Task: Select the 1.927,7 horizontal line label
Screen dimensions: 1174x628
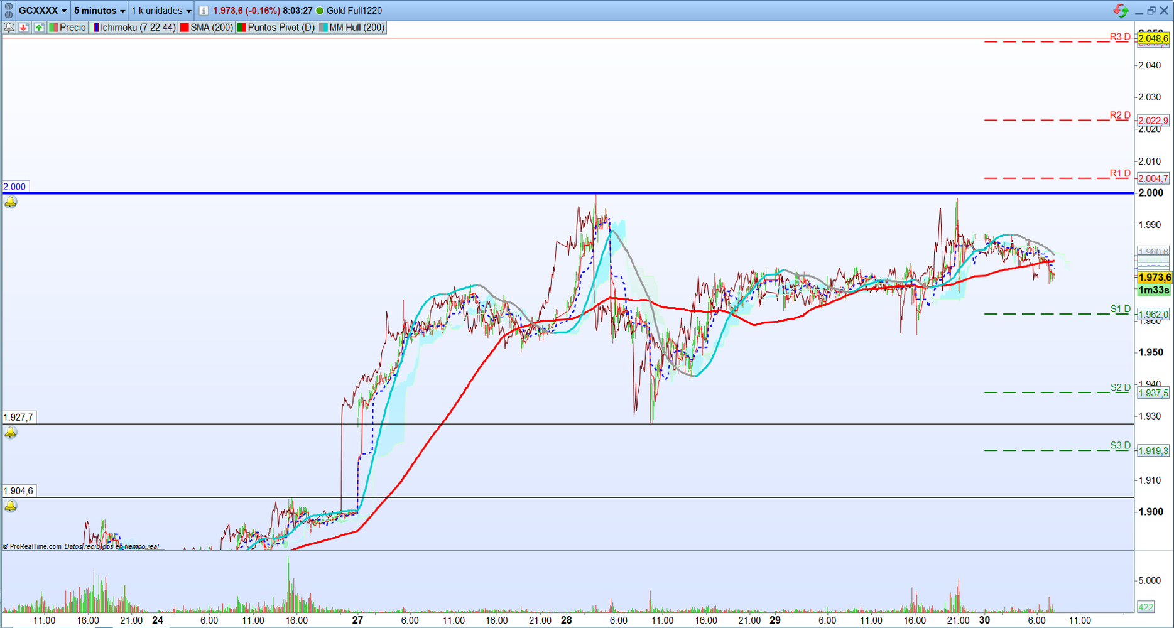Action: (18, 417)
